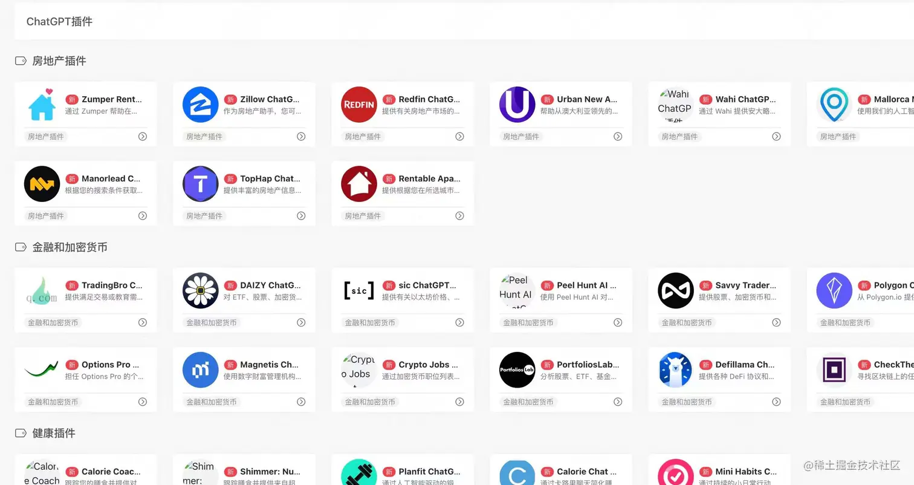Open arrow circle on Defillama card

click(776, 402)
